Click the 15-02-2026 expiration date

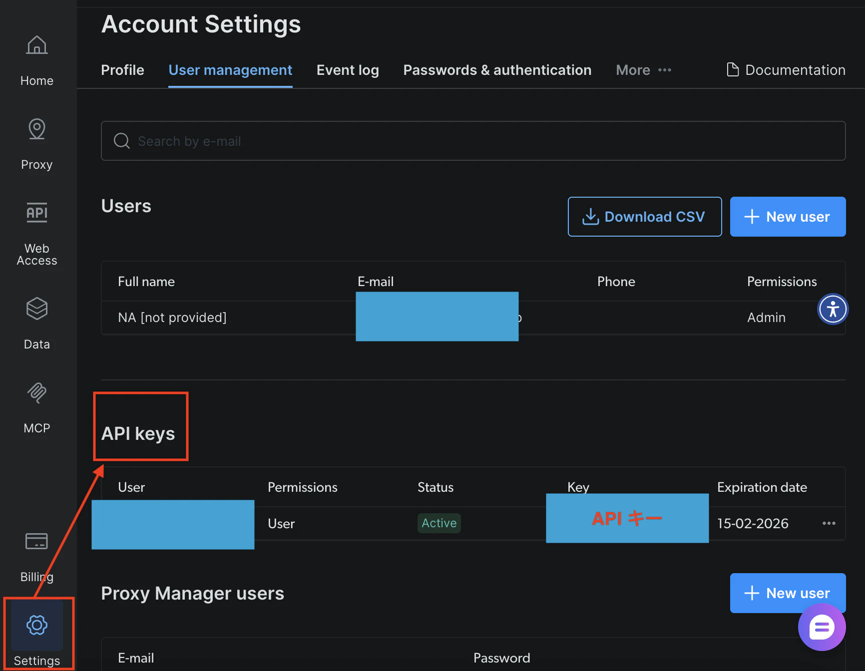753,523
